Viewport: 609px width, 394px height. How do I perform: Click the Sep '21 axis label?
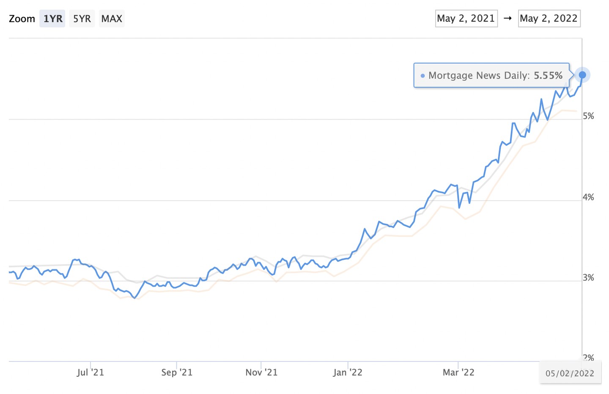click(x=177, y=372)
